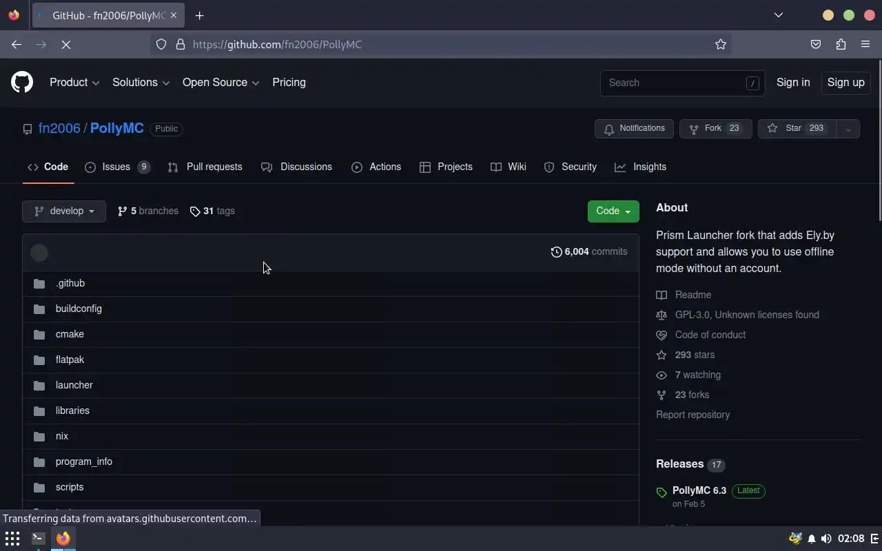
Task: Open the Firefox application menu
Action: pos(865,44)
